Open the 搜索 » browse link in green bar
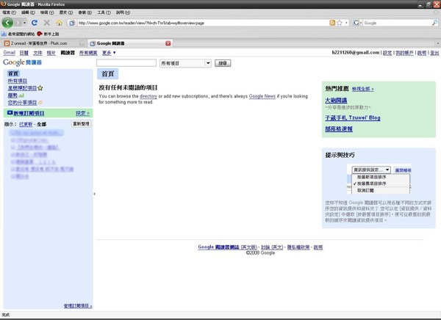The image size is (441, 320). pos(82,113)
